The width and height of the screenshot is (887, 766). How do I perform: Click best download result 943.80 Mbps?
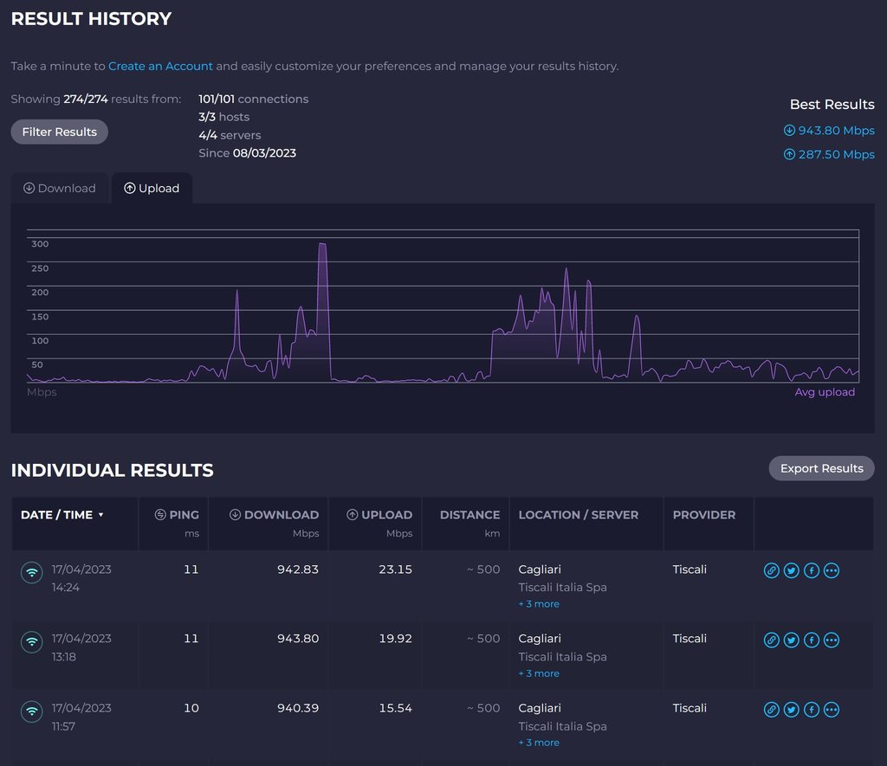click(x=829, y=131)
